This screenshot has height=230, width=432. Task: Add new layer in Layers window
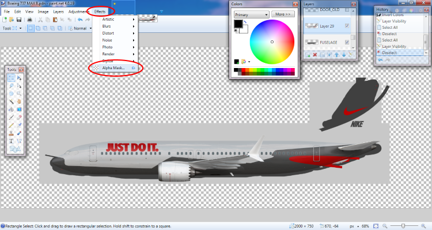click(308, 55)
